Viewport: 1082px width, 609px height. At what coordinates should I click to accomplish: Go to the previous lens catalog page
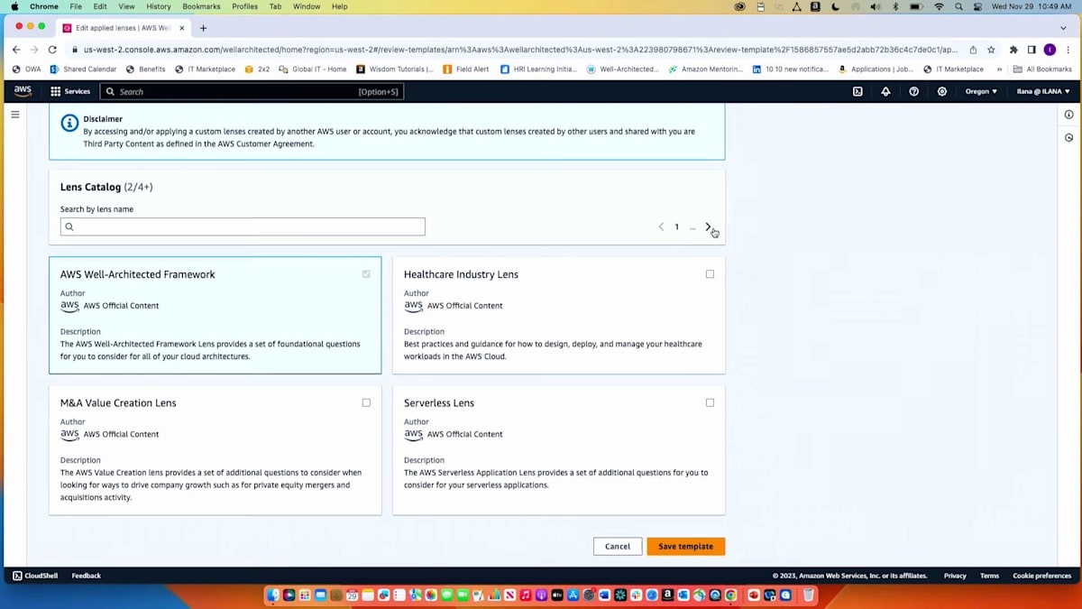pyautogui.click(x=661, y=226)
